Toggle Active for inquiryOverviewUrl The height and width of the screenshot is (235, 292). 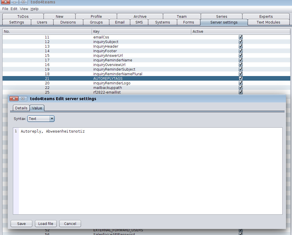pyautogui.click(x=241, y=65)
